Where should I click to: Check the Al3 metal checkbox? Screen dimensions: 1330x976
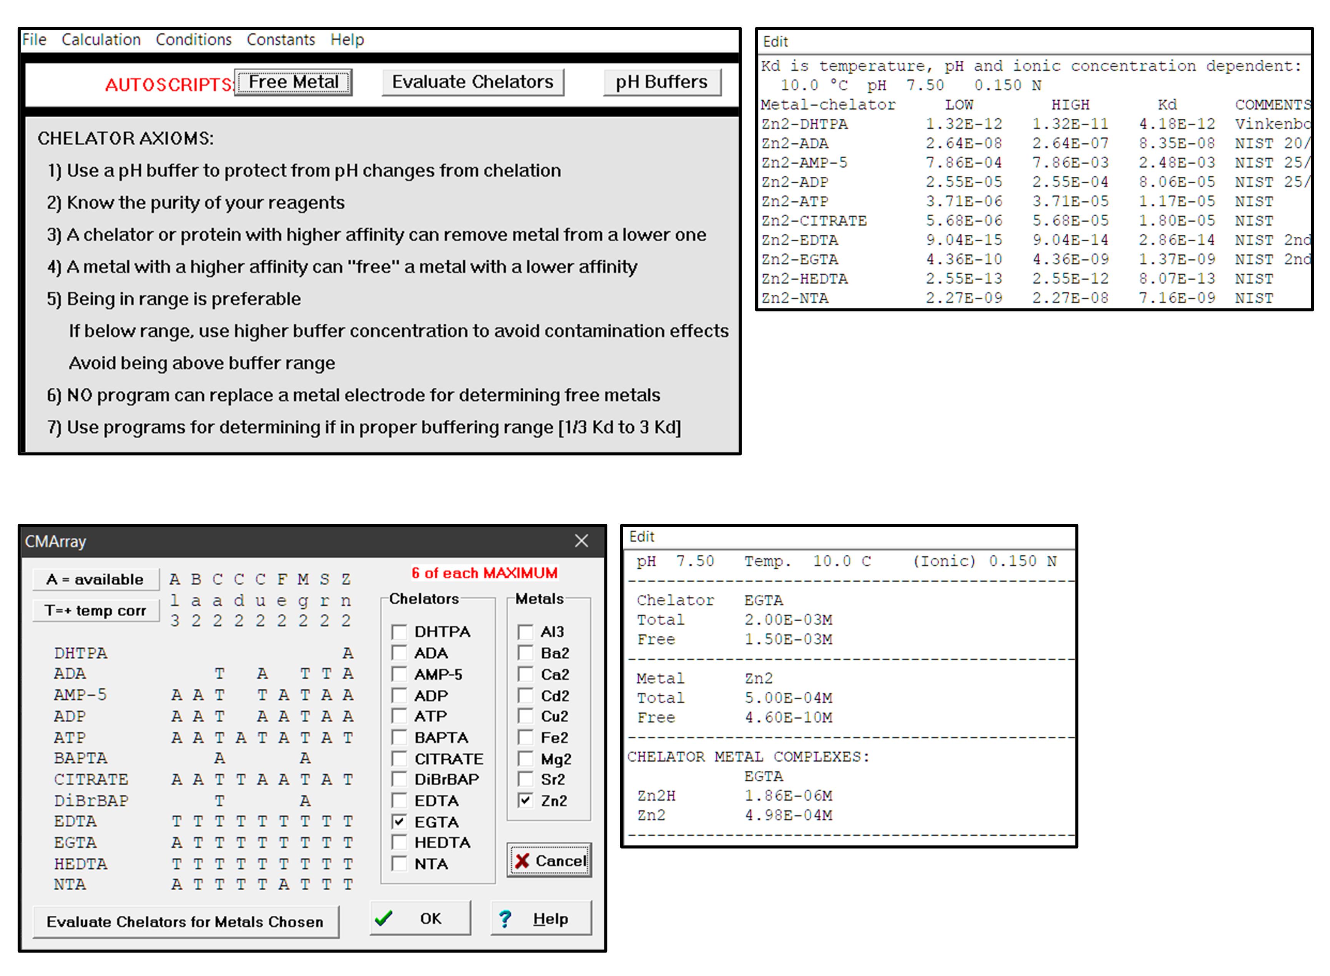(525, 632)
